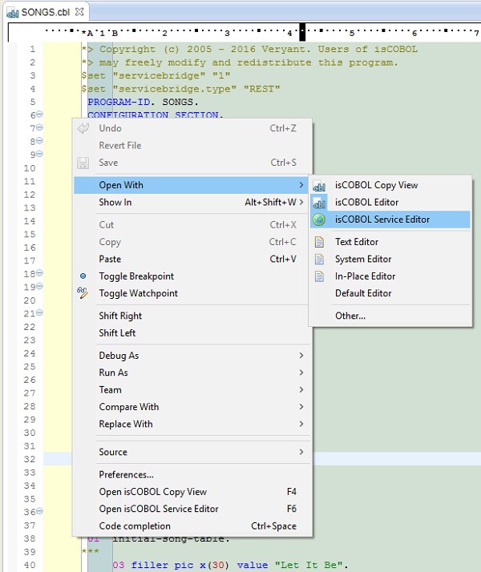Collapse the code fold at line 6
The height and width of the screenshot is (572, 481).
coord(39,115)
